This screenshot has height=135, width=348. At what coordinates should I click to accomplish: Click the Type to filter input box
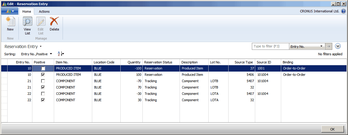(x=270, y=47)
